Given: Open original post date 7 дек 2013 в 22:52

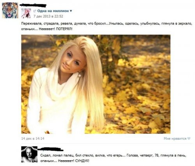Looking at the screenshot, I should coord(48,16).
